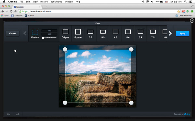
Task: Switch to the Facebook tab
Action: [x=27, y=7]
